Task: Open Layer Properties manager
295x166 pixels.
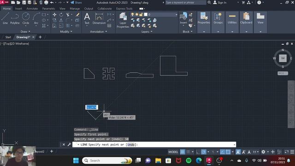Action: tap(123, 20)
